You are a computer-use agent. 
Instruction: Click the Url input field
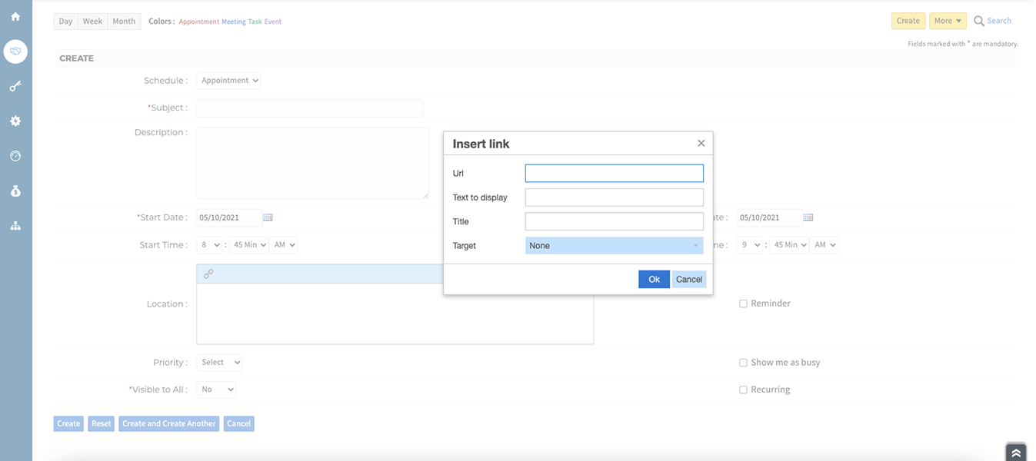[x=614, y=174]
